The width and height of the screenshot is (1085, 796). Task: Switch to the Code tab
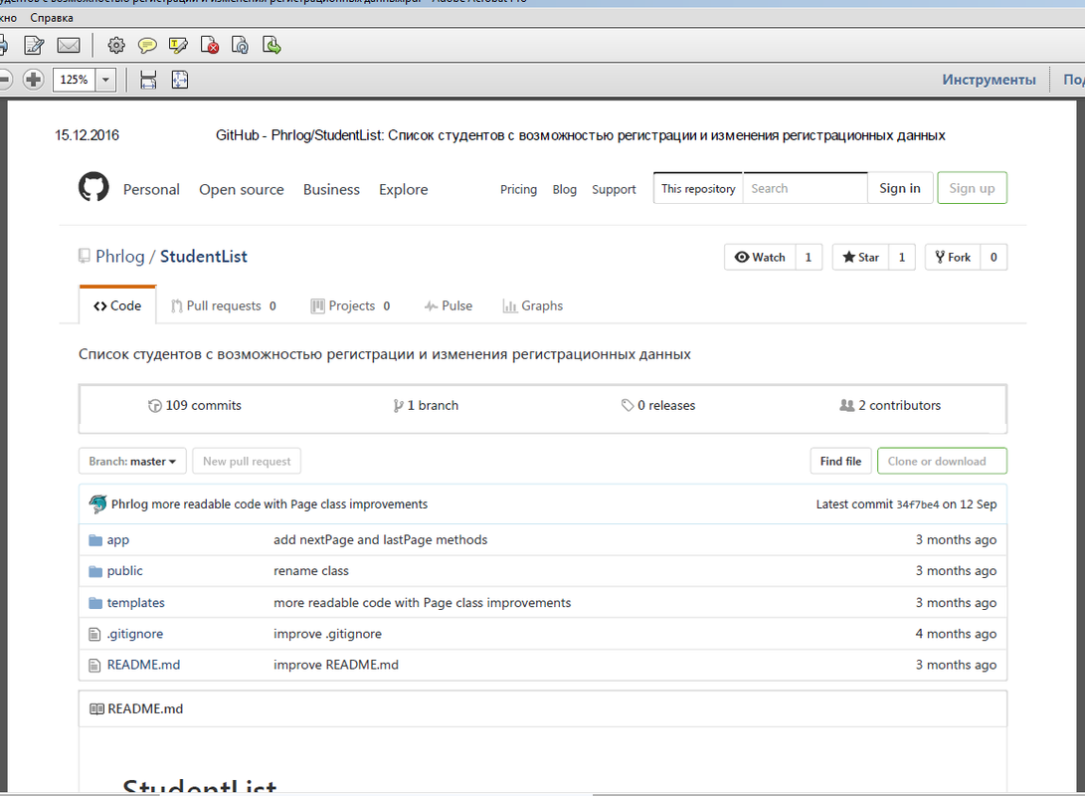click(117, 305)
